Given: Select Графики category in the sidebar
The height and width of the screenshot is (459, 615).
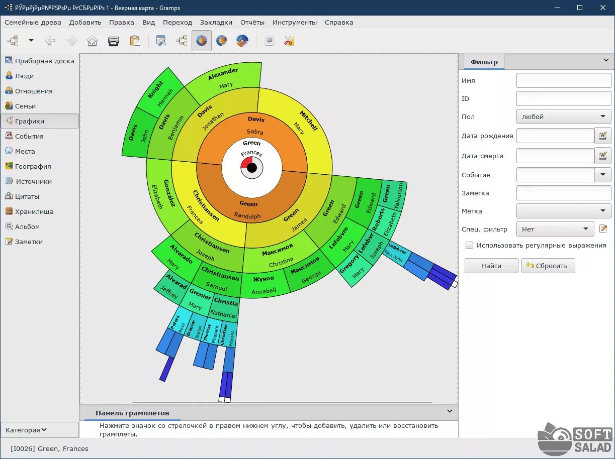Looking at the screenshot, I should (x=40, y=121).
